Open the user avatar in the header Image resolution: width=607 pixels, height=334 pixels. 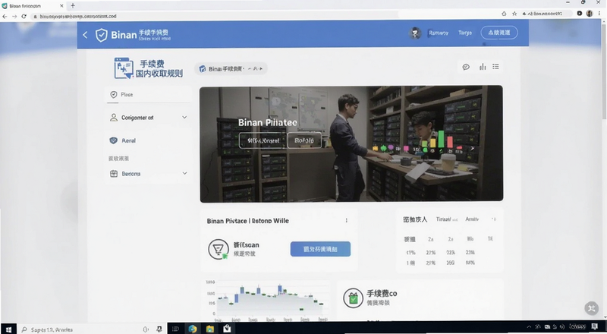pyautogui.click(x=415, y=33)
